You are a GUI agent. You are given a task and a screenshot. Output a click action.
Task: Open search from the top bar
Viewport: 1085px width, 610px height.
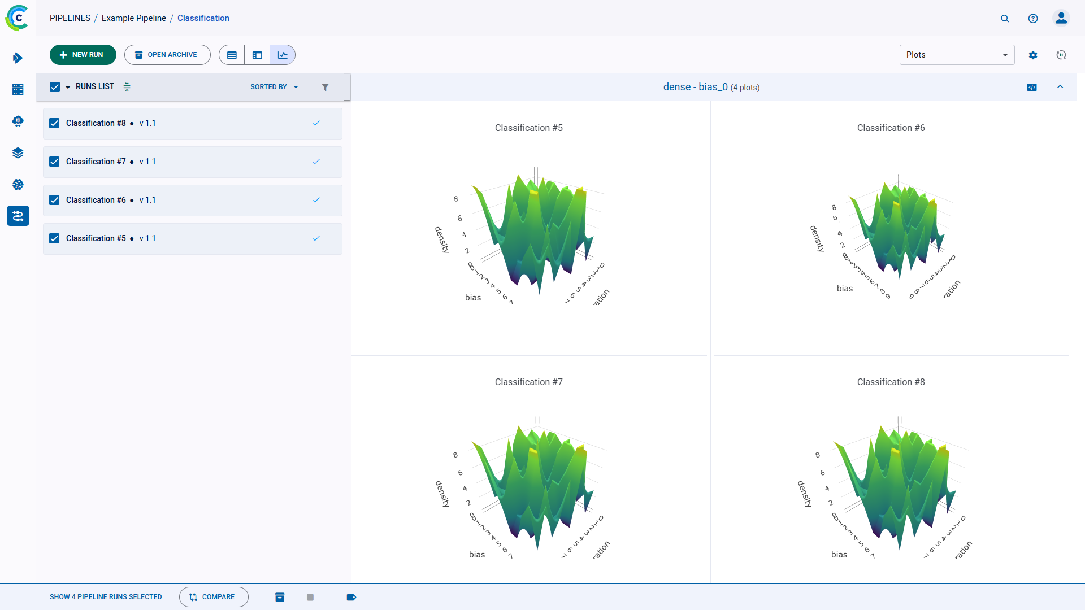(1005, 18)
